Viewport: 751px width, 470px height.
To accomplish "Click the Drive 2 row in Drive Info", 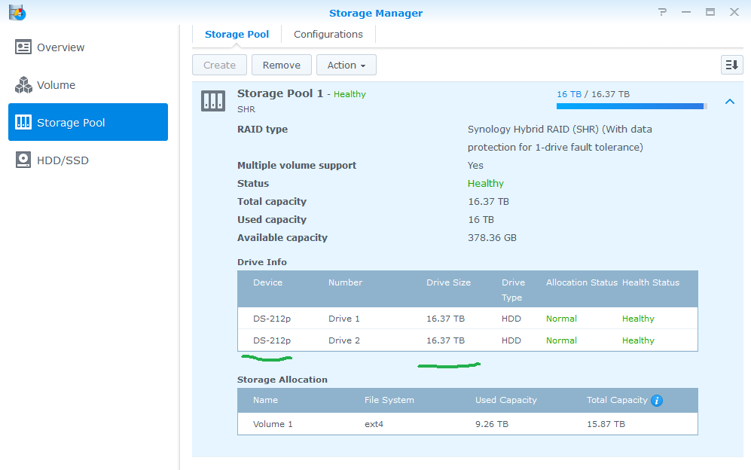I will (x=468, y=340).
